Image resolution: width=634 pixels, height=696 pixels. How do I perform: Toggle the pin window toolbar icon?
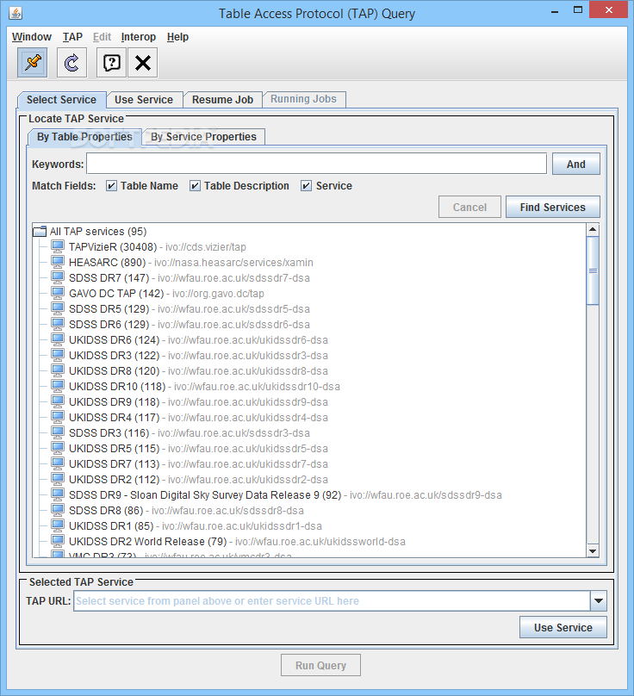pos(33,63)
